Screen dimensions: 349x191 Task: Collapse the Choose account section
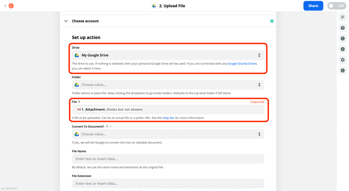[x=66, y=21]
